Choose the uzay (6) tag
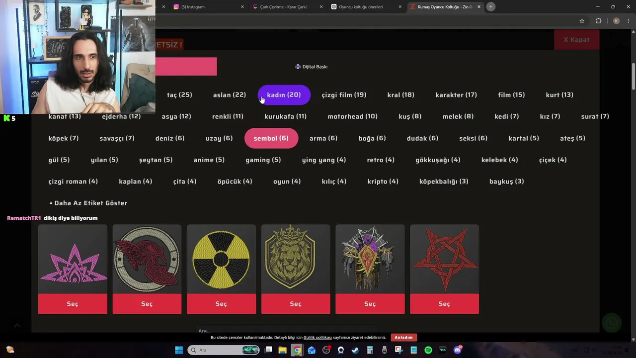This screenshot has height=358, width=636. coord(219,138)
